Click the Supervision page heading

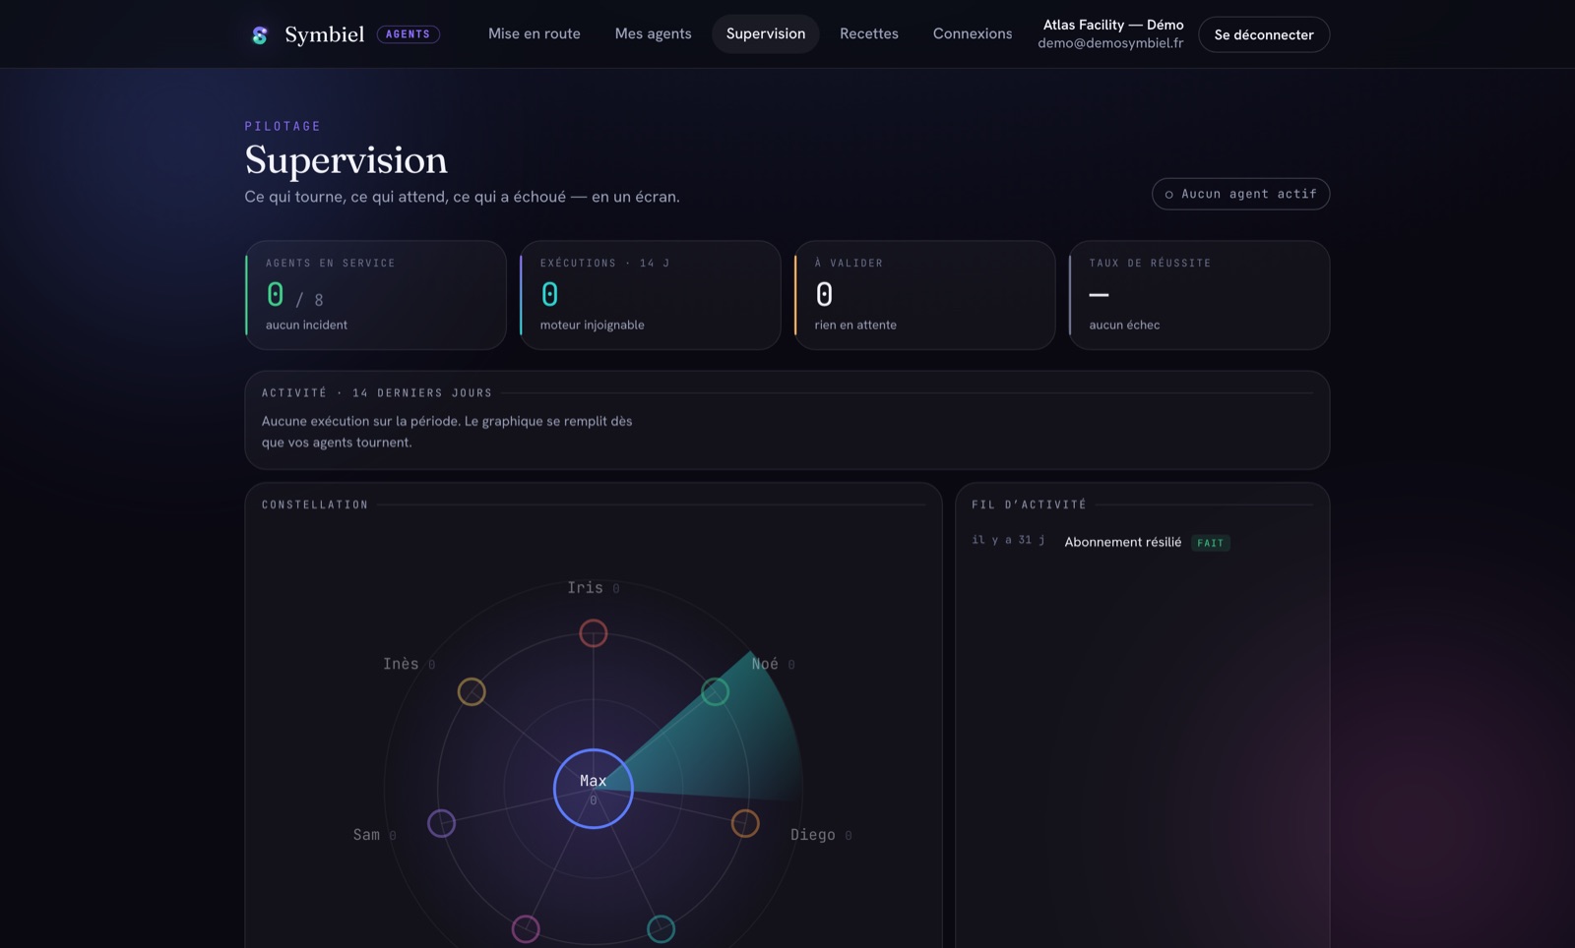point(346,160)
